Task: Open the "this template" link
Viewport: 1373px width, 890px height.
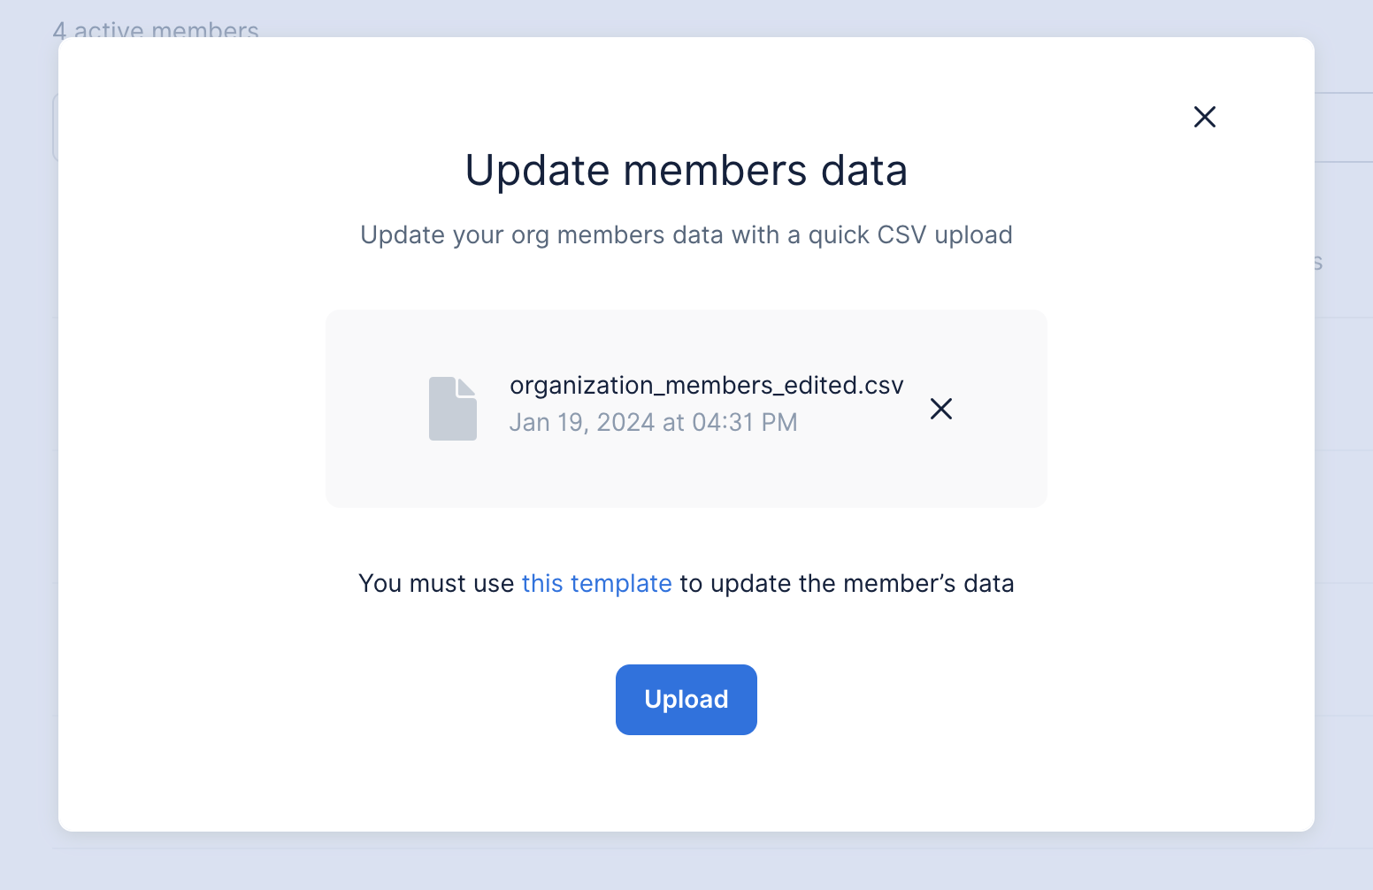Action: pyautogui.click(x=596, y=584)
